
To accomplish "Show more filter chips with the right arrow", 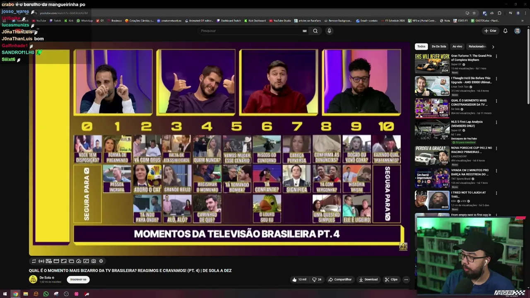I will (493, 47).
